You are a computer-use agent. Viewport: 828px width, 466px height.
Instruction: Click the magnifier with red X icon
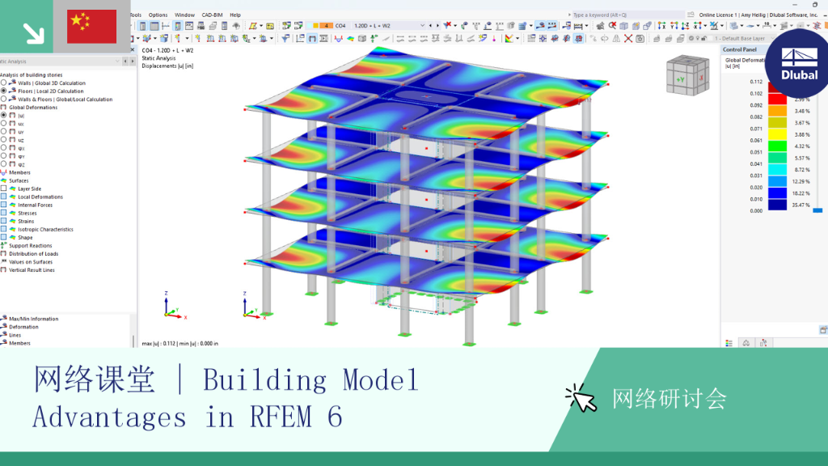click(612, 26)
